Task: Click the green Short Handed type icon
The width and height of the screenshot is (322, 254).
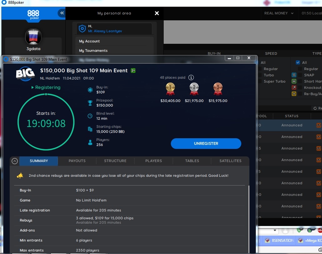Action: pyautogui.click(x=294, y=81)
